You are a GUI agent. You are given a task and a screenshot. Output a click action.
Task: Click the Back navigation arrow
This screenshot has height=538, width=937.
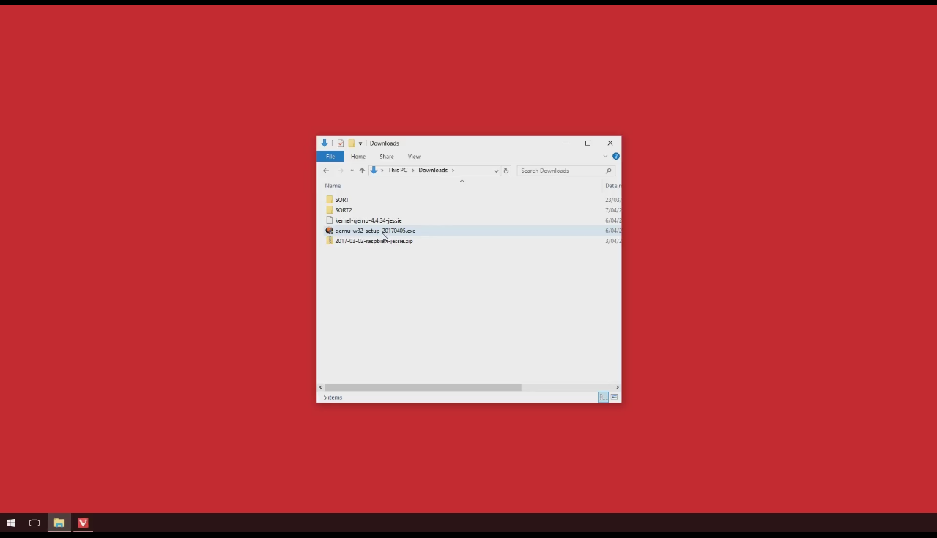point(326,170)
